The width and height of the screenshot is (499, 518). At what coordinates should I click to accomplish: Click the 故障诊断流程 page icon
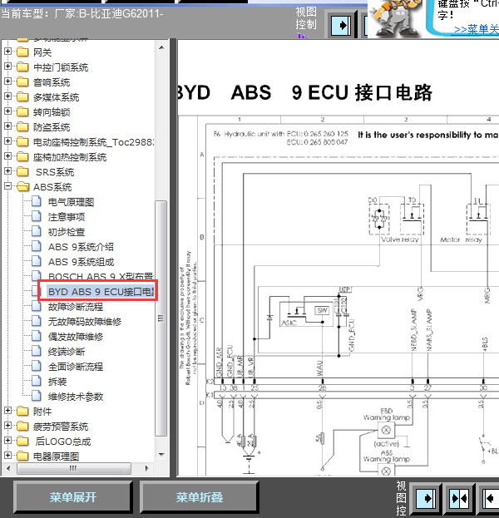click(37, 306)
